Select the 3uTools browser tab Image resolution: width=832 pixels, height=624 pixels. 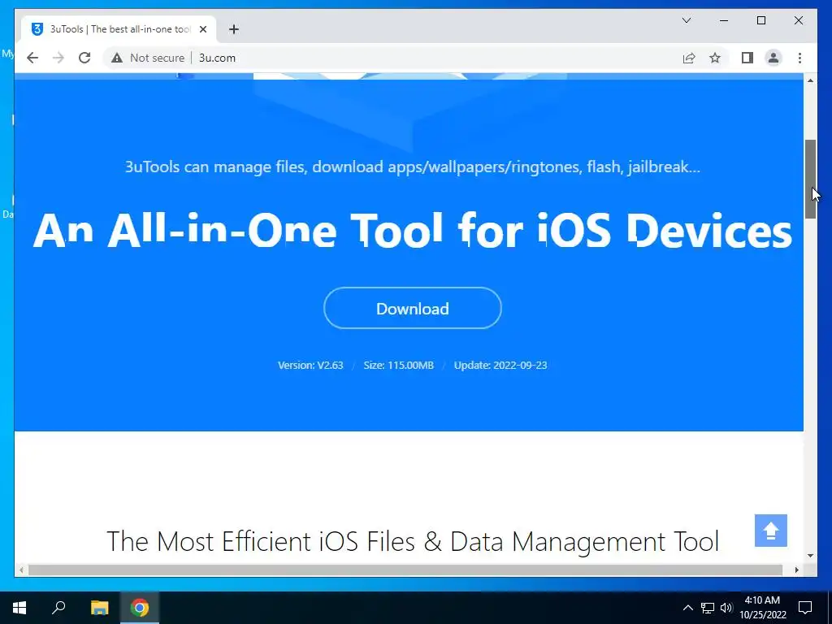tap(119, 29)
